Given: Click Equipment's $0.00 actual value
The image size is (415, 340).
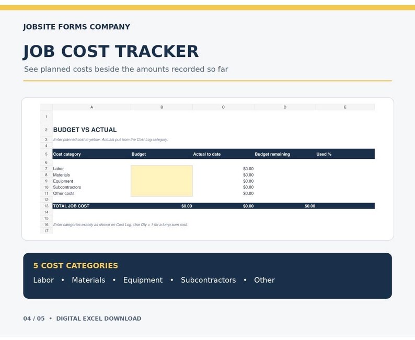Looking at the screenshot, I should [x=248, y=181].
